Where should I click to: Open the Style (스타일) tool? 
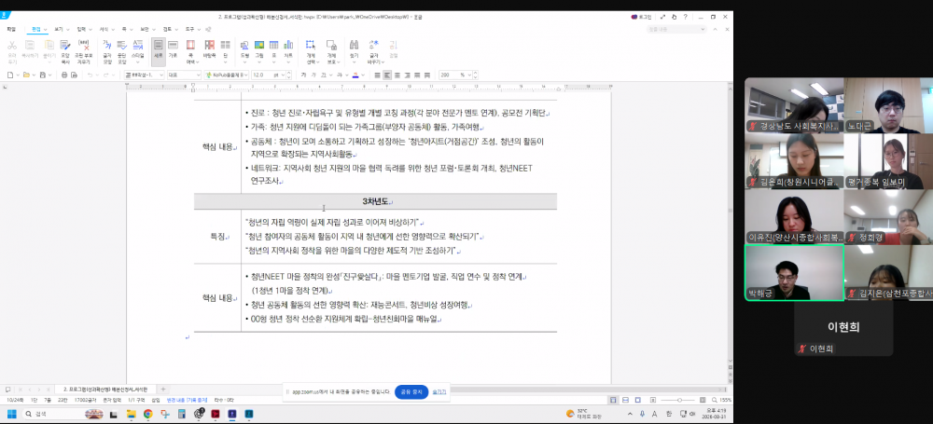(138, 48)
